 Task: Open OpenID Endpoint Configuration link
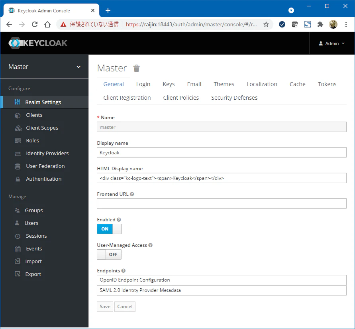(222, 280)
